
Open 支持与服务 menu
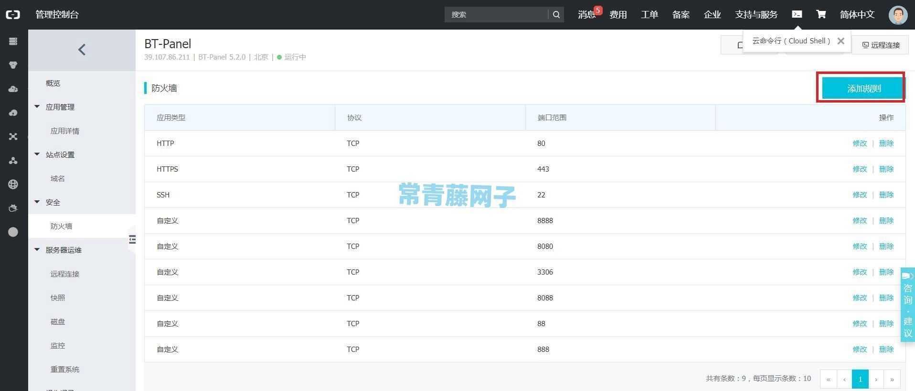coord(756,15)
